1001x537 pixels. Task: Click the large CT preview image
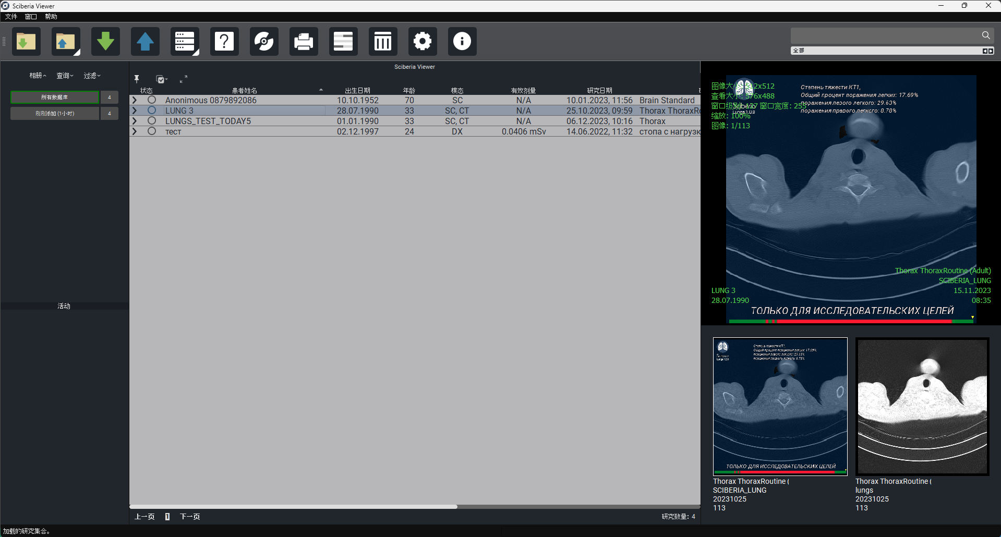point(851,198)
